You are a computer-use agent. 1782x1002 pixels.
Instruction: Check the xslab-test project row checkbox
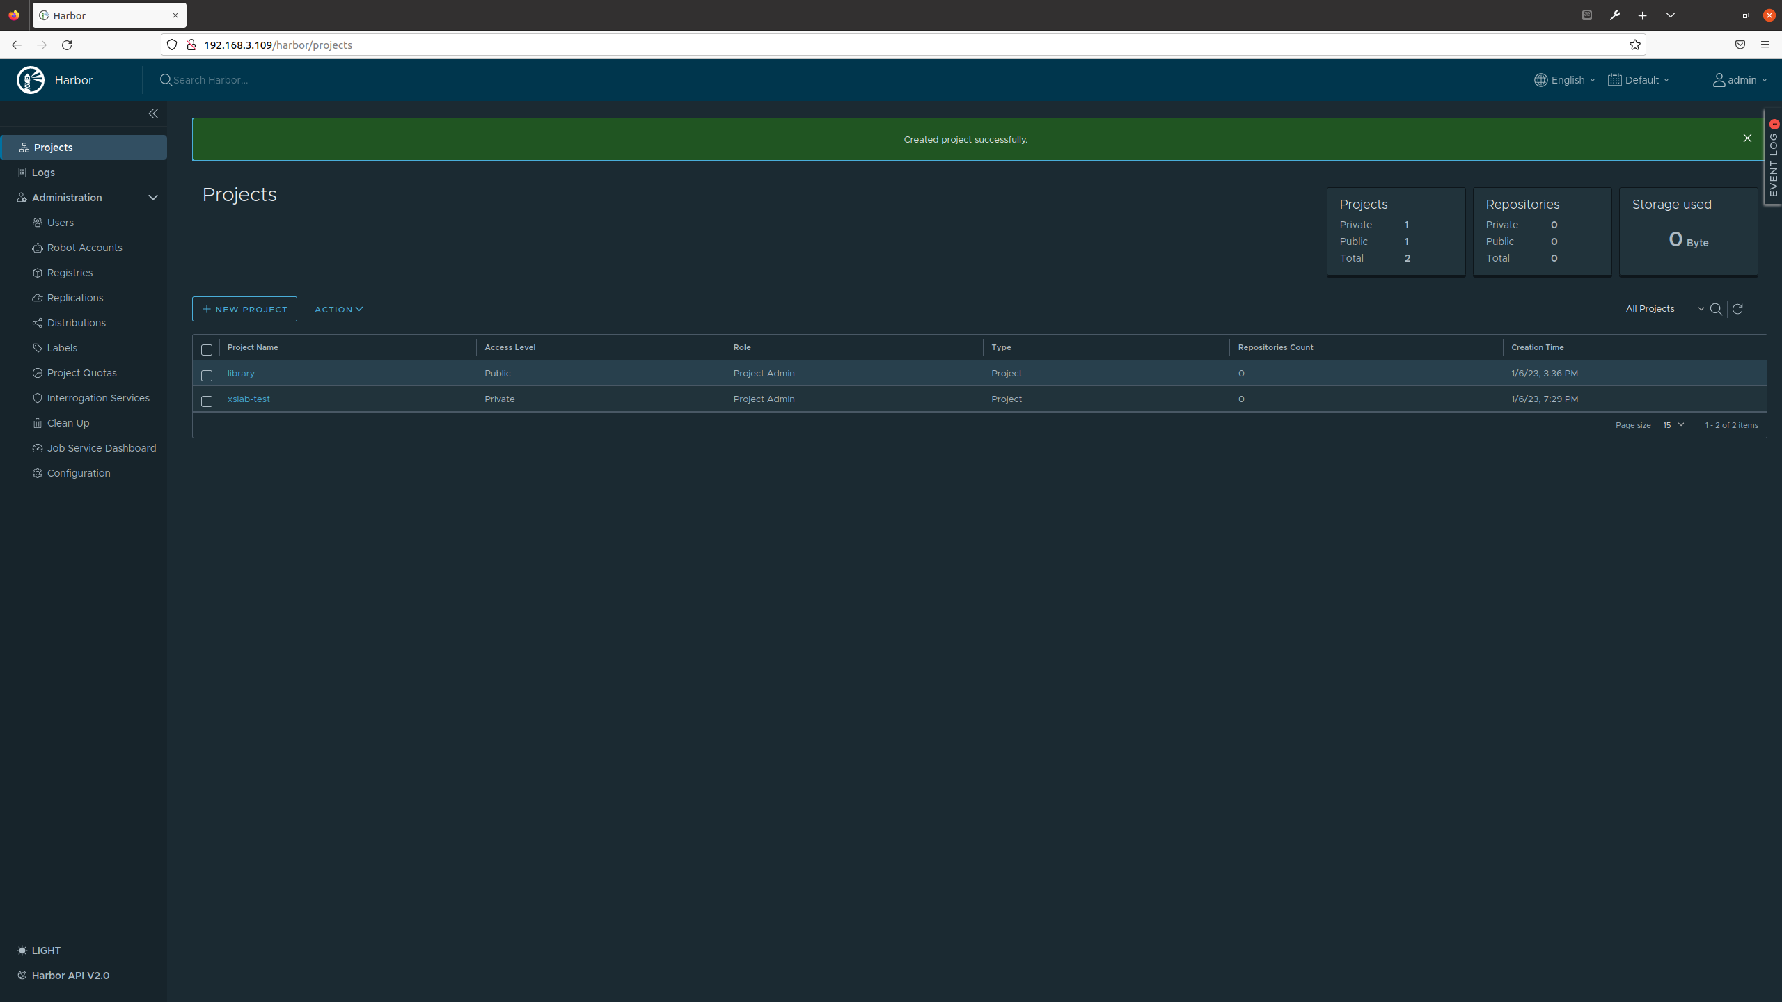[x=207, y=401]
